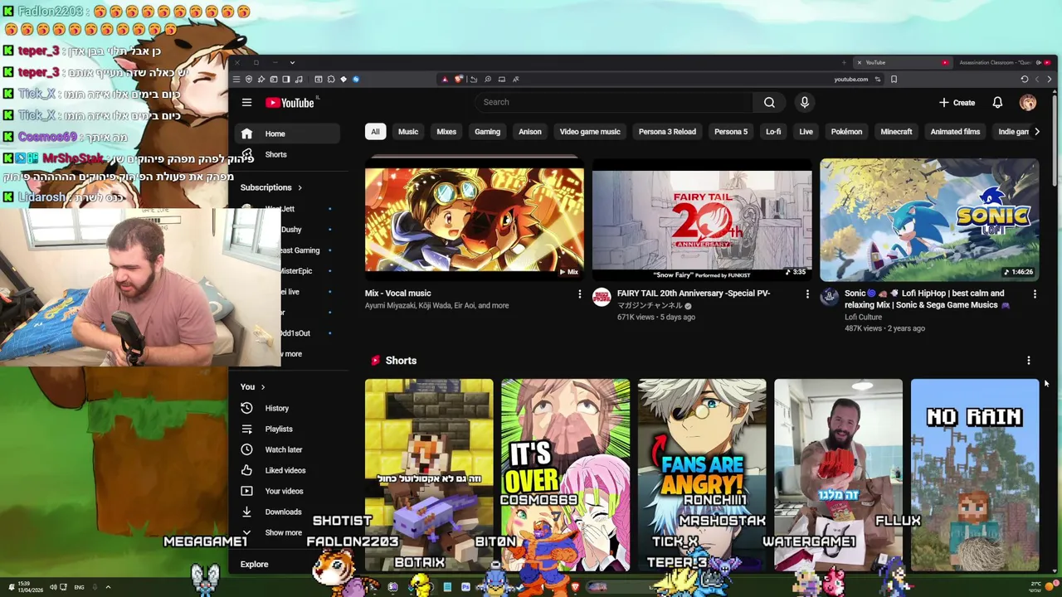This screenshot has height=597, width=1062.
Task: Select the Mixes filter chip
Action: point(446,132)
